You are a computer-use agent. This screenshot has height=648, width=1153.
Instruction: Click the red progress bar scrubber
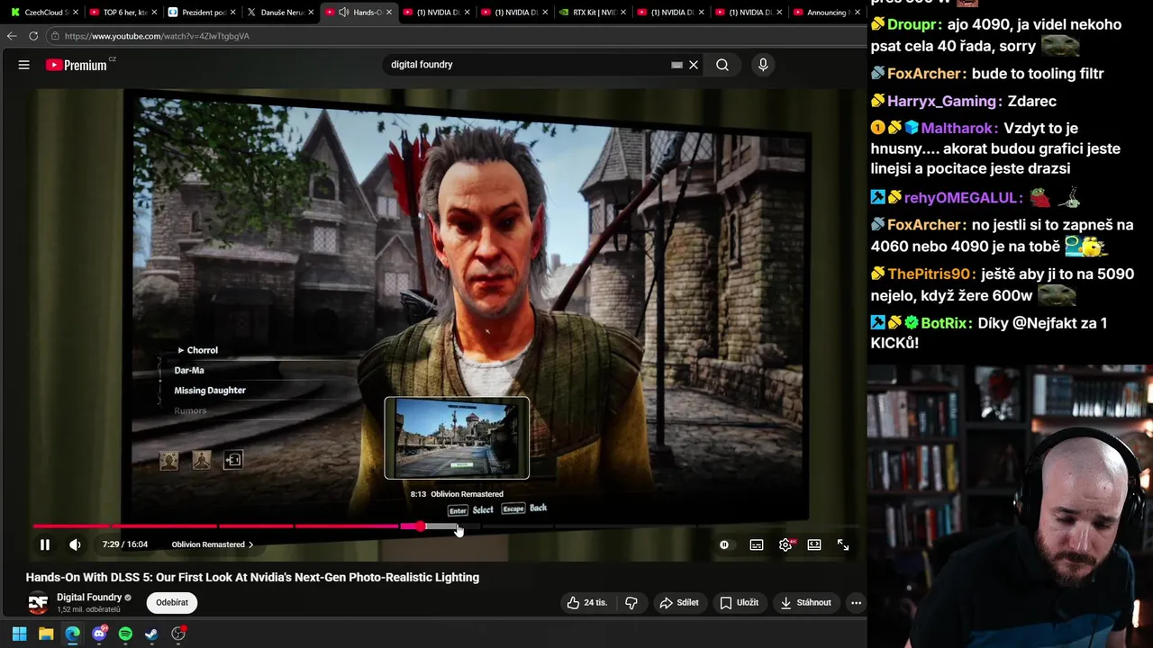pyautogui.click(x=420, y=526)
